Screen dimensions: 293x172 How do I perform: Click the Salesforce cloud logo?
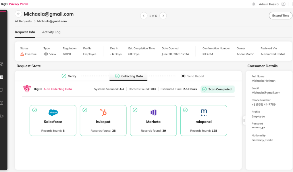click(53, 112)
